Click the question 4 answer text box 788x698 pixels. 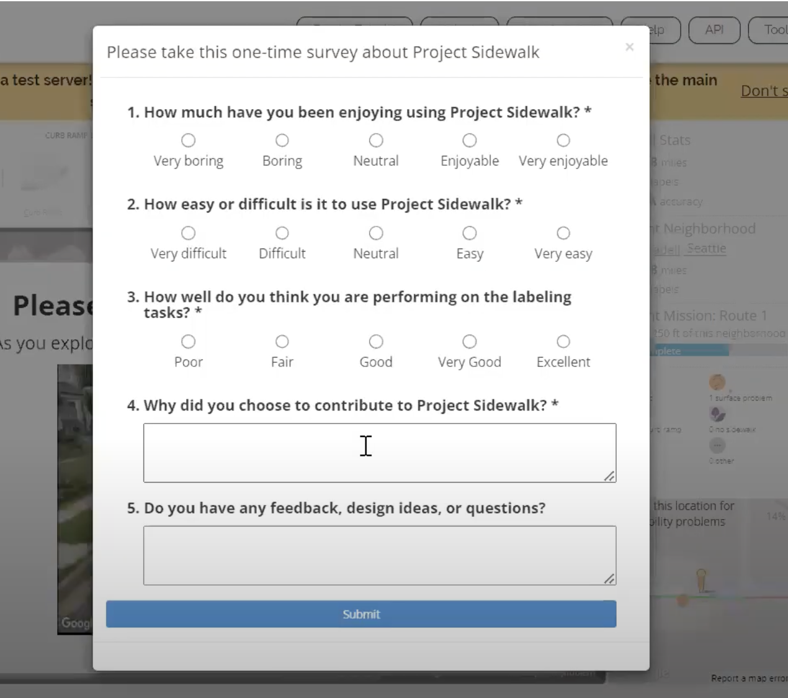(380, 452)
